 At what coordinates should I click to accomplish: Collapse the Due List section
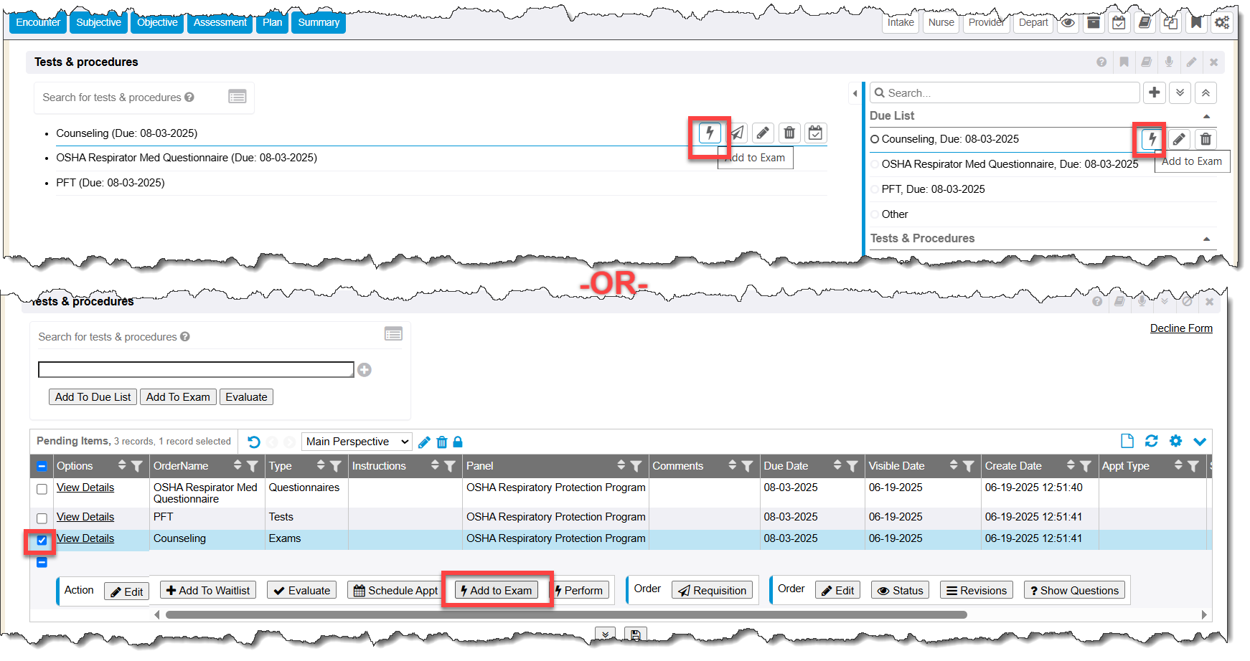tap(1206, 116)
